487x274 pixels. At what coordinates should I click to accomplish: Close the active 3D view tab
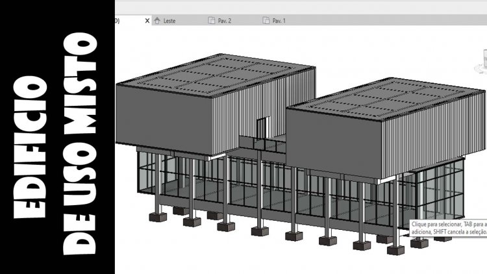click(147, 21)
